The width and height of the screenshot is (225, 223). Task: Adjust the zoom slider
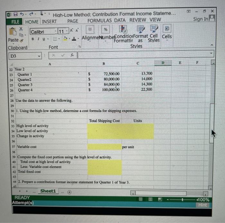click(182, 200)
